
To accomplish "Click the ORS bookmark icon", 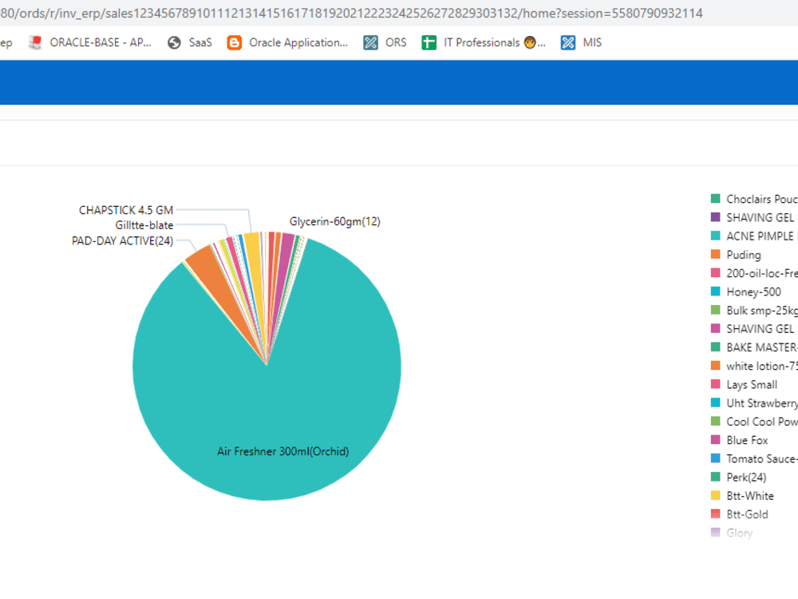I will coord(370,43).
